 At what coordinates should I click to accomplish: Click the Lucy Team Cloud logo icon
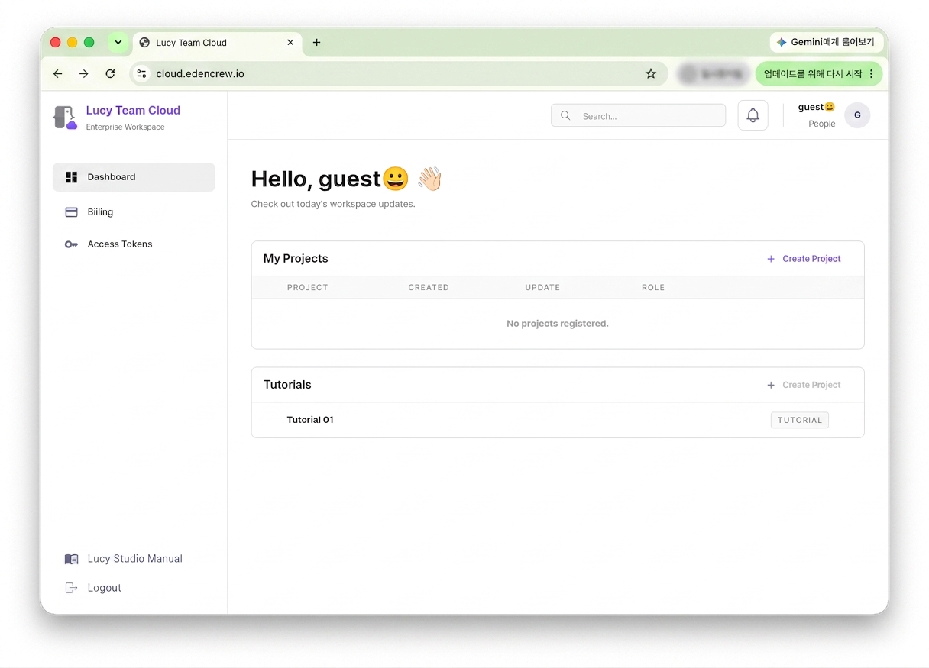[x=65, y=118]
